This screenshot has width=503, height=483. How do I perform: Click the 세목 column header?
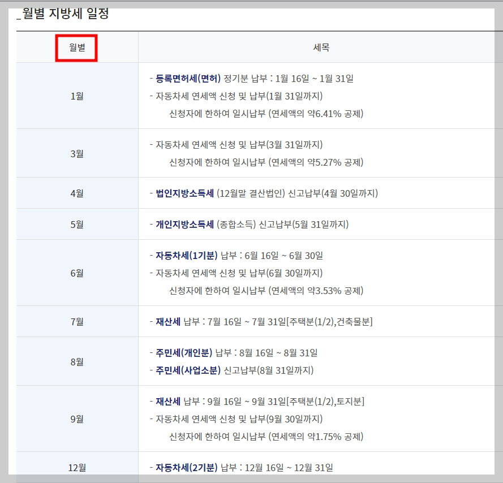click(321, 48)
